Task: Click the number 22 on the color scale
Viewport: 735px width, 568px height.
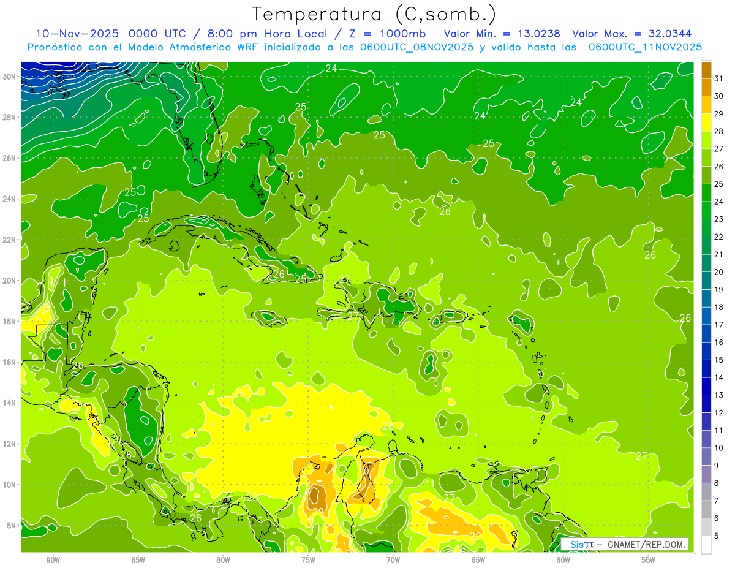Action: coord(718,237)
